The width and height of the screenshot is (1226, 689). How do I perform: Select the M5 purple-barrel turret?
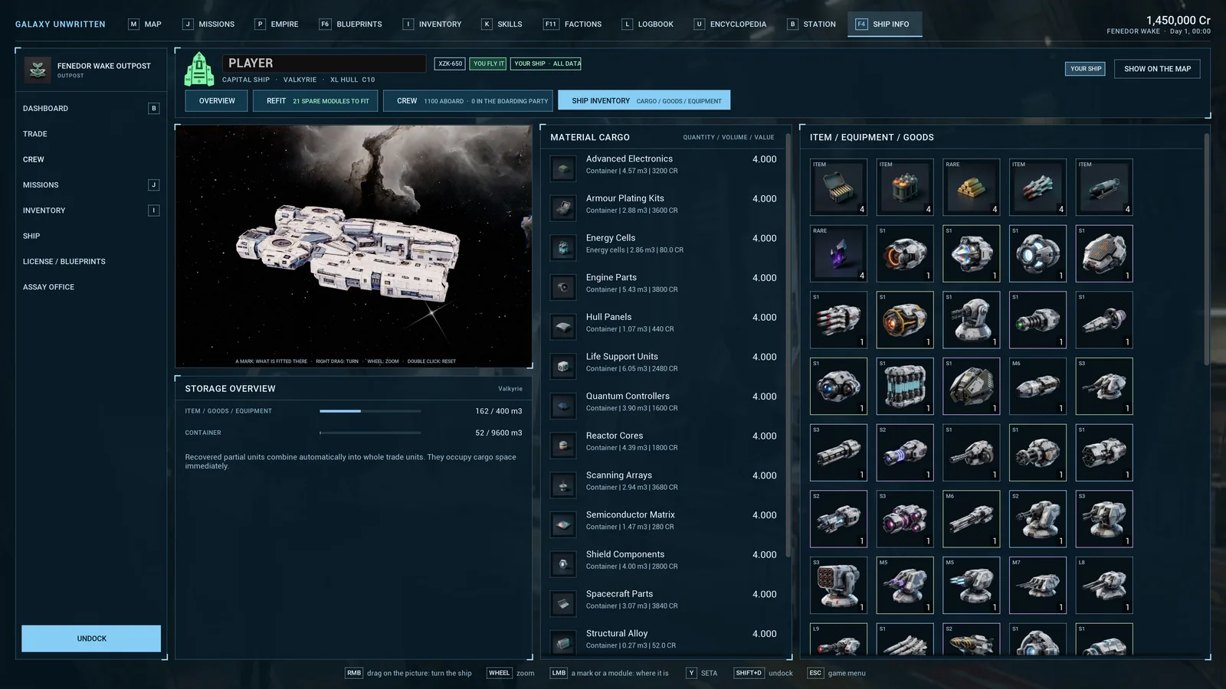coord(905,586)
